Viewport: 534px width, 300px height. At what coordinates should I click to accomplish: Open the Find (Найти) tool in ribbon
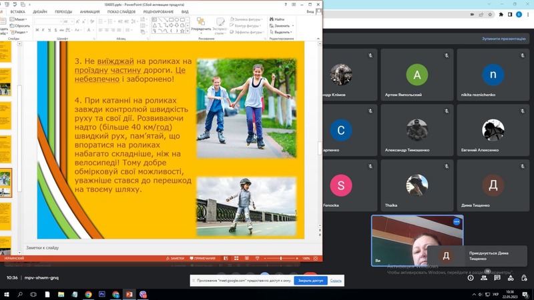coord(278,19)
